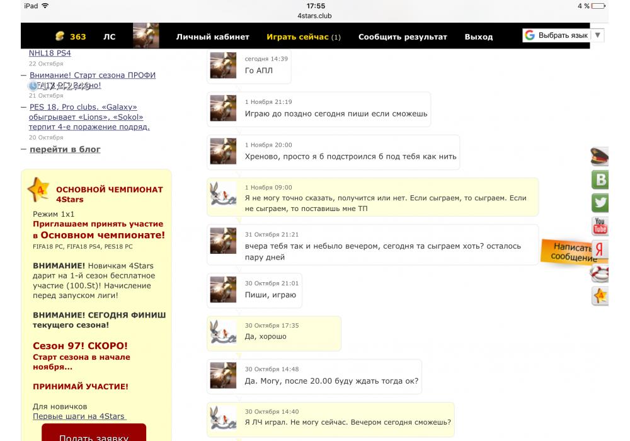This screenshot has width=630, height=441.
Task: Open 'PES 18, Pro clubs. Galaxy' article
Action: 89,117
